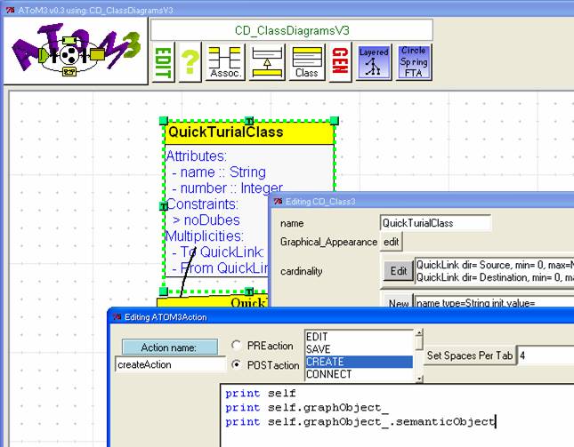Click the red GEN generate icon
The width and height of the screenshot is (574, 447).
pos(340,63)
